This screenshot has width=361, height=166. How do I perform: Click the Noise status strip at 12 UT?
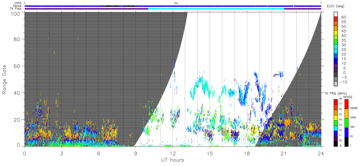pyautogui.click(x=173, y=6)
